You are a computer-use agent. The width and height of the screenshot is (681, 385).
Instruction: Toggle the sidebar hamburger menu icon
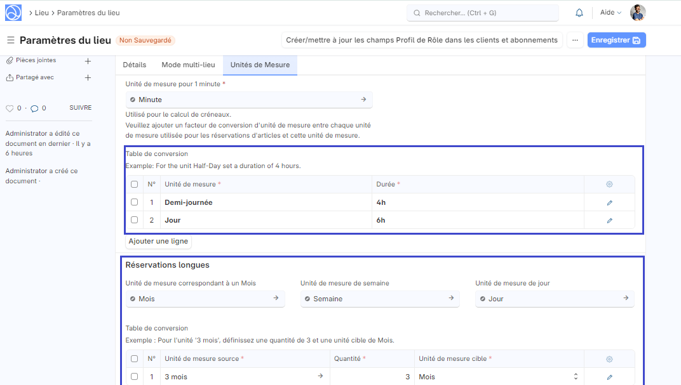[x=10, y=40]
